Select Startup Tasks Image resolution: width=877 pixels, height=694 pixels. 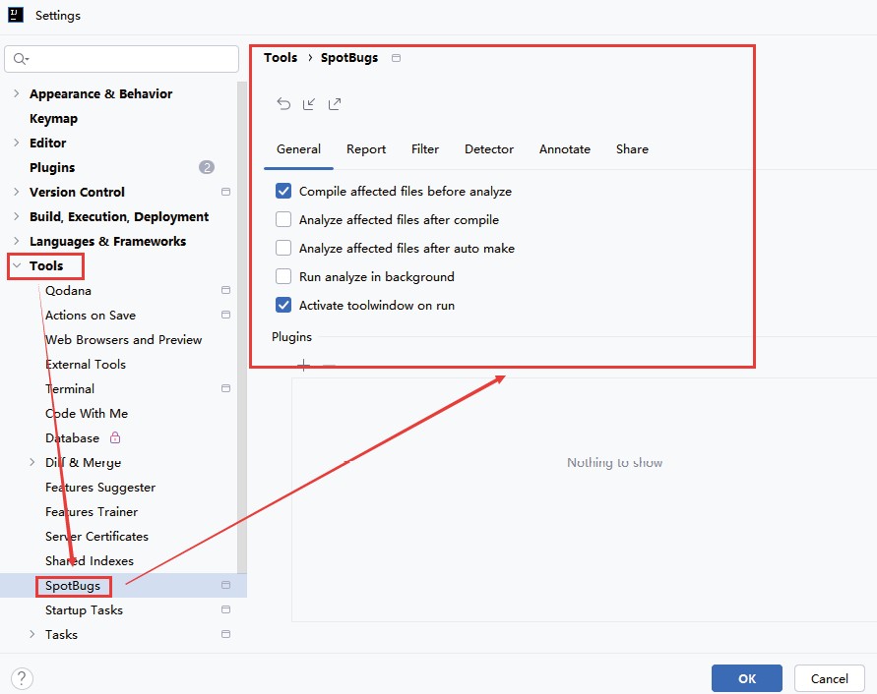click(84, 610)
